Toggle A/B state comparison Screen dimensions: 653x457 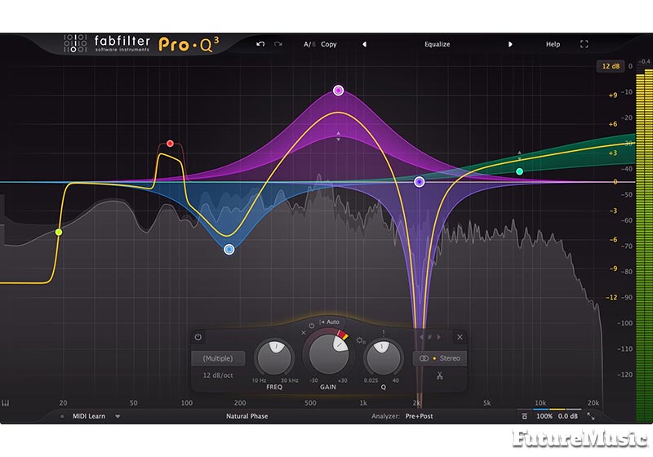click(309, 44)
